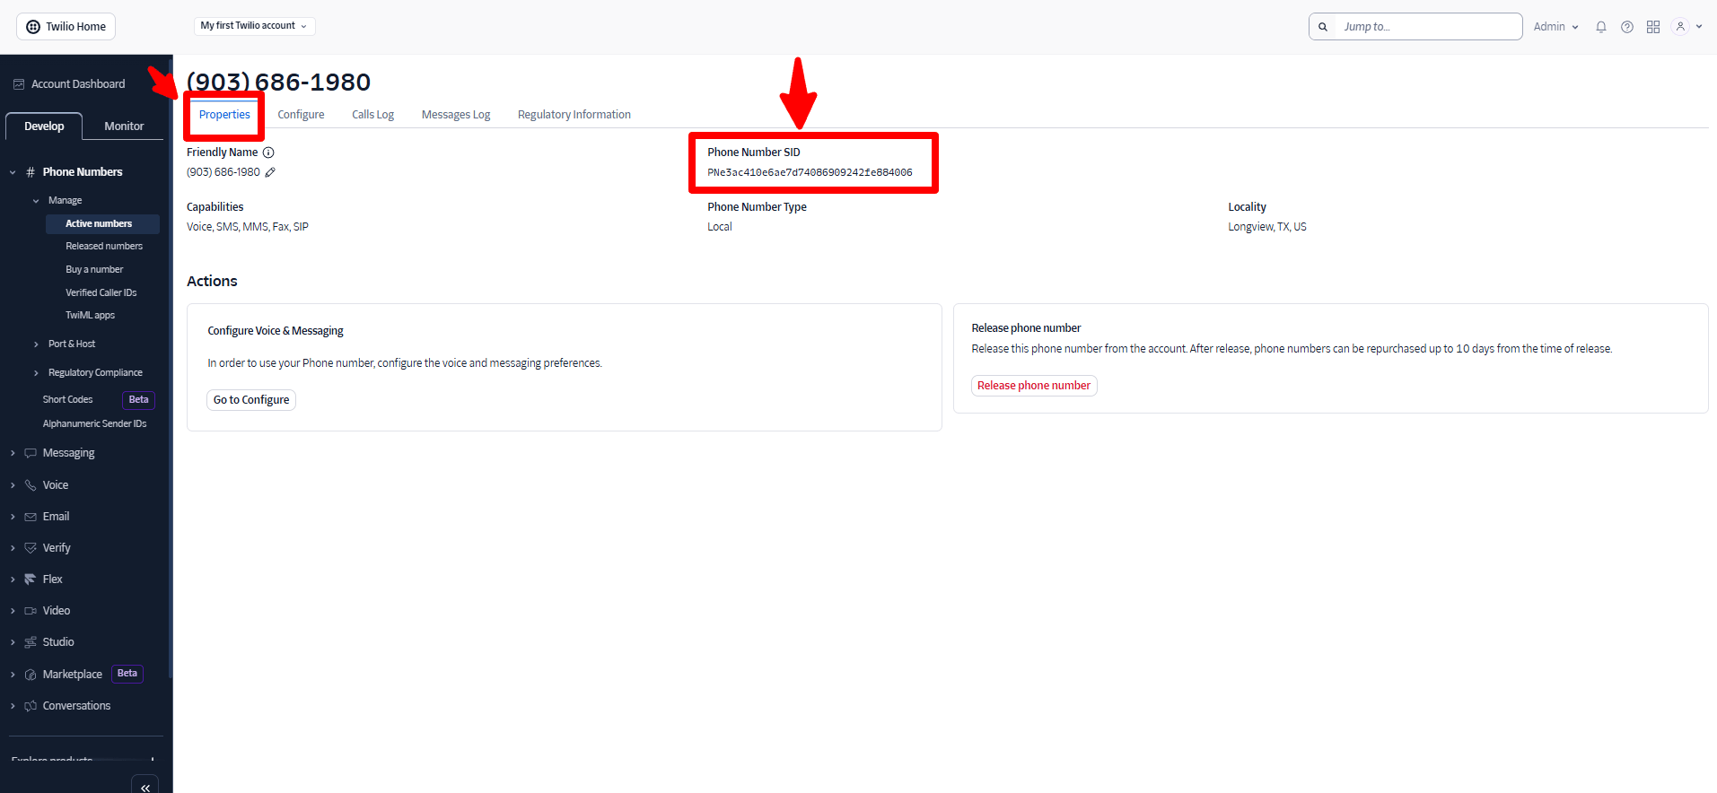The height and width of the screenshot is (793, 1717).
Task: Click the Flex product icon
Action: tap(31, 579)
